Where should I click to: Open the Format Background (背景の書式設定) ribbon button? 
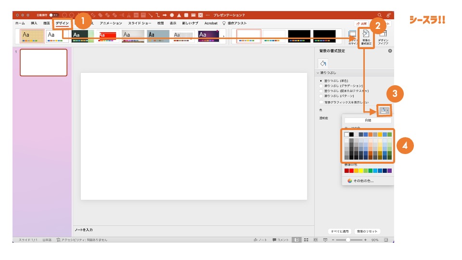pos(366,38)
